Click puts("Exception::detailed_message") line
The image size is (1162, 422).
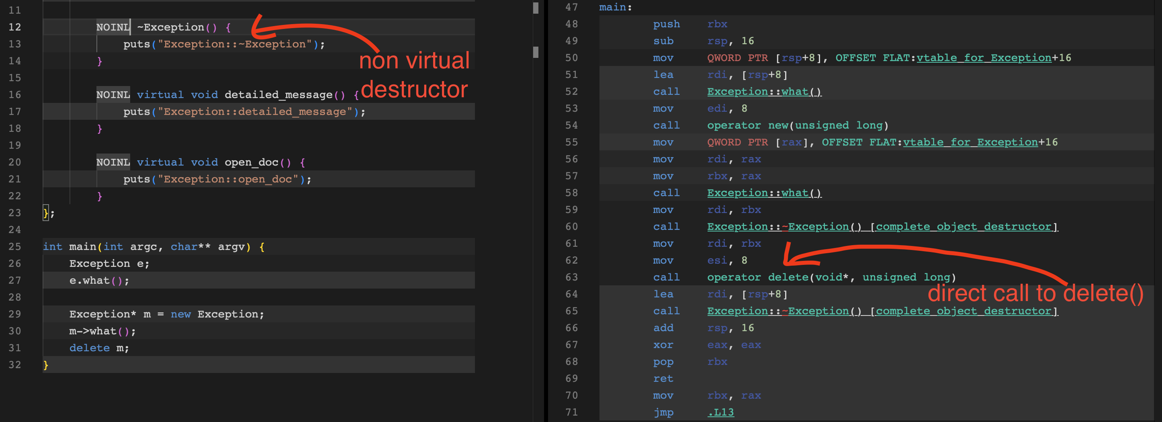click(x=244, y=111)
